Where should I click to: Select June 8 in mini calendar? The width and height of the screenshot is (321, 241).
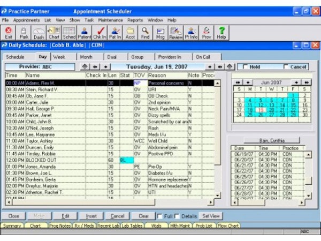293,100
